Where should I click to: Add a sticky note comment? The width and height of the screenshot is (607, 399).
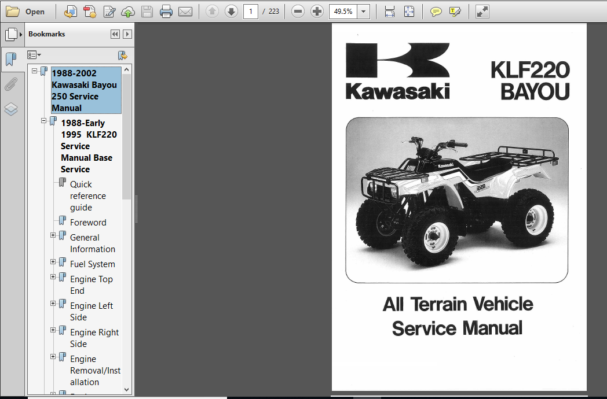(436, 12)
